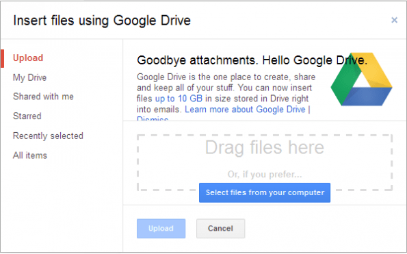Close the Insert files dialog
Viewport: 407px width, 254px height.
(x=394, y=20)
